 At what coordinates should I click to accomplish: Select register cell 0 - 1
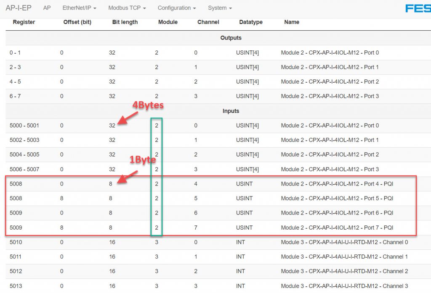(15, 52)
